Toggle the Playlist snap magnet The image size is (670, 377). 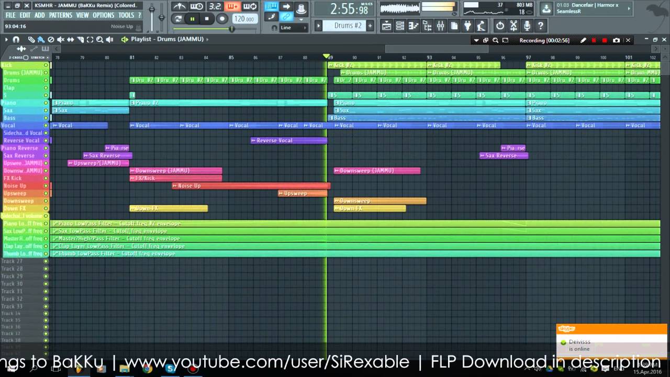[x=16, y=39]
